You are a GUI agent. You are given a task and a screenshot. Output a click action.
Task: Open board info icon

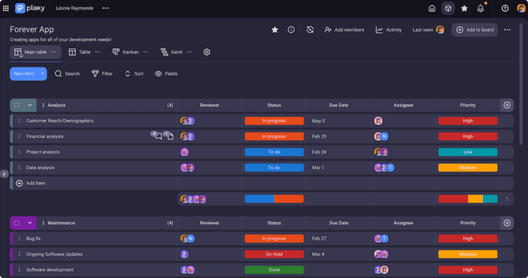point(291,30)
